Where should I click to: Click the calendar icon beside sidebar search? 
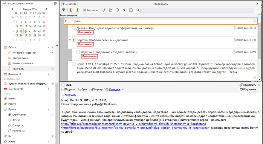55,4
